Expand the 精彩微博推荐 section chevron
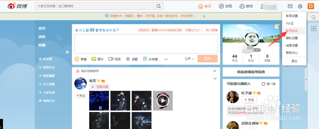The width and height of the screenshot is (319, 129). pyautogui.click(x=215, y=71)
